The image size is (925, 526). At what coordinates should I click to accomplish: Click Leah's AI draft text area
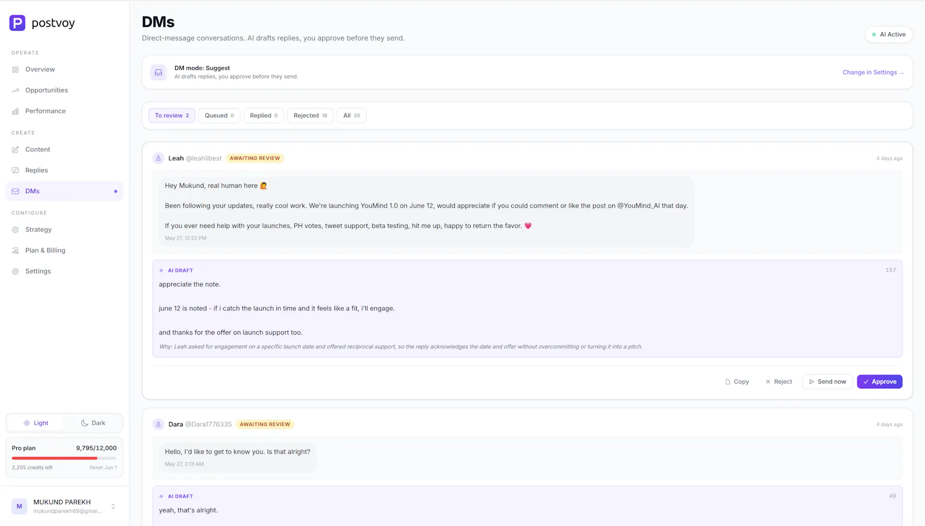point(527,309)
